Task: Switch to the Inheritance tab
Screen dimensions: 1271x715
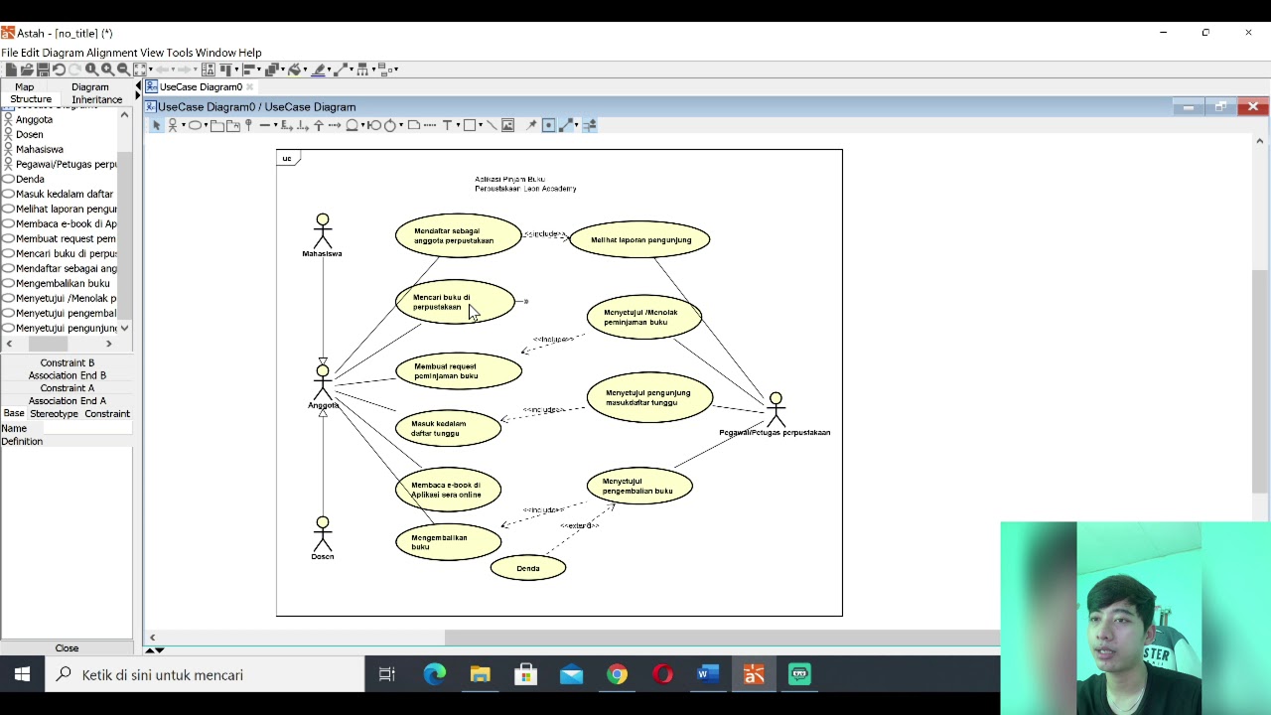Action: pos(96,99)
